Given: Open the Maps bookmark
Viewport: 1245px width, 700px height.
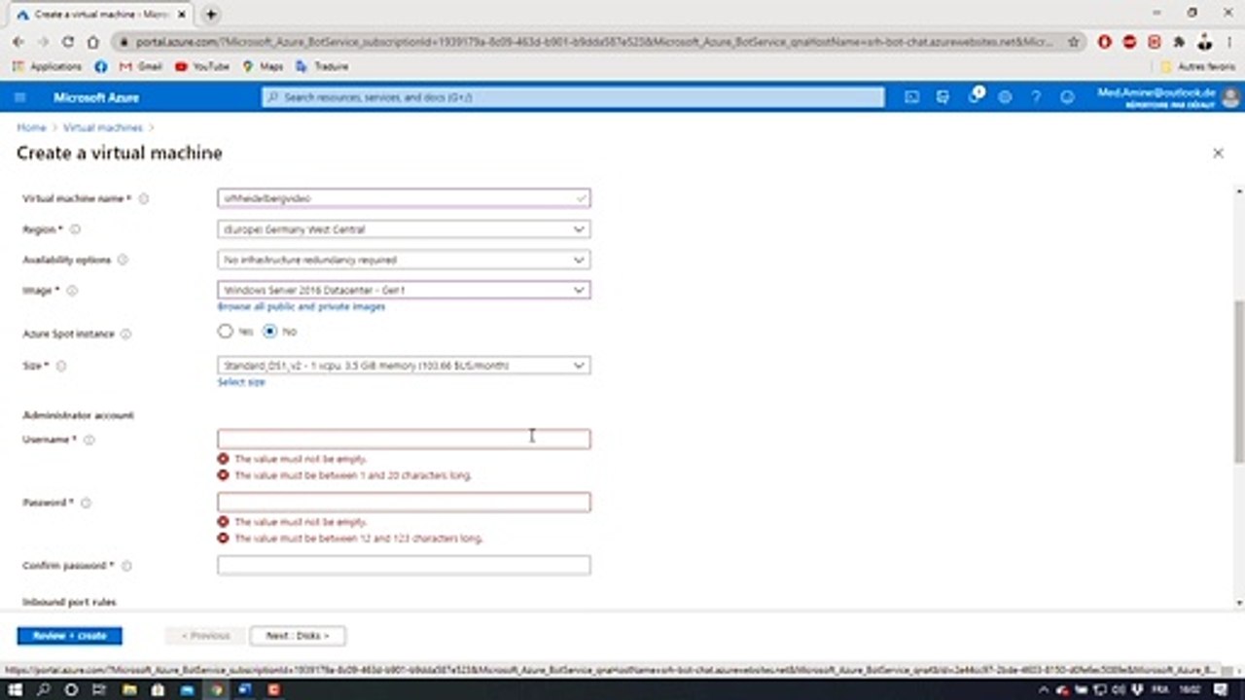Looking at the screenshot, I should click(264, 67).
